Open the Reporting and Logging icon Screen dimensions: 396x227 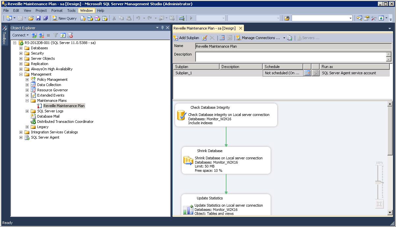click(290, 38)
